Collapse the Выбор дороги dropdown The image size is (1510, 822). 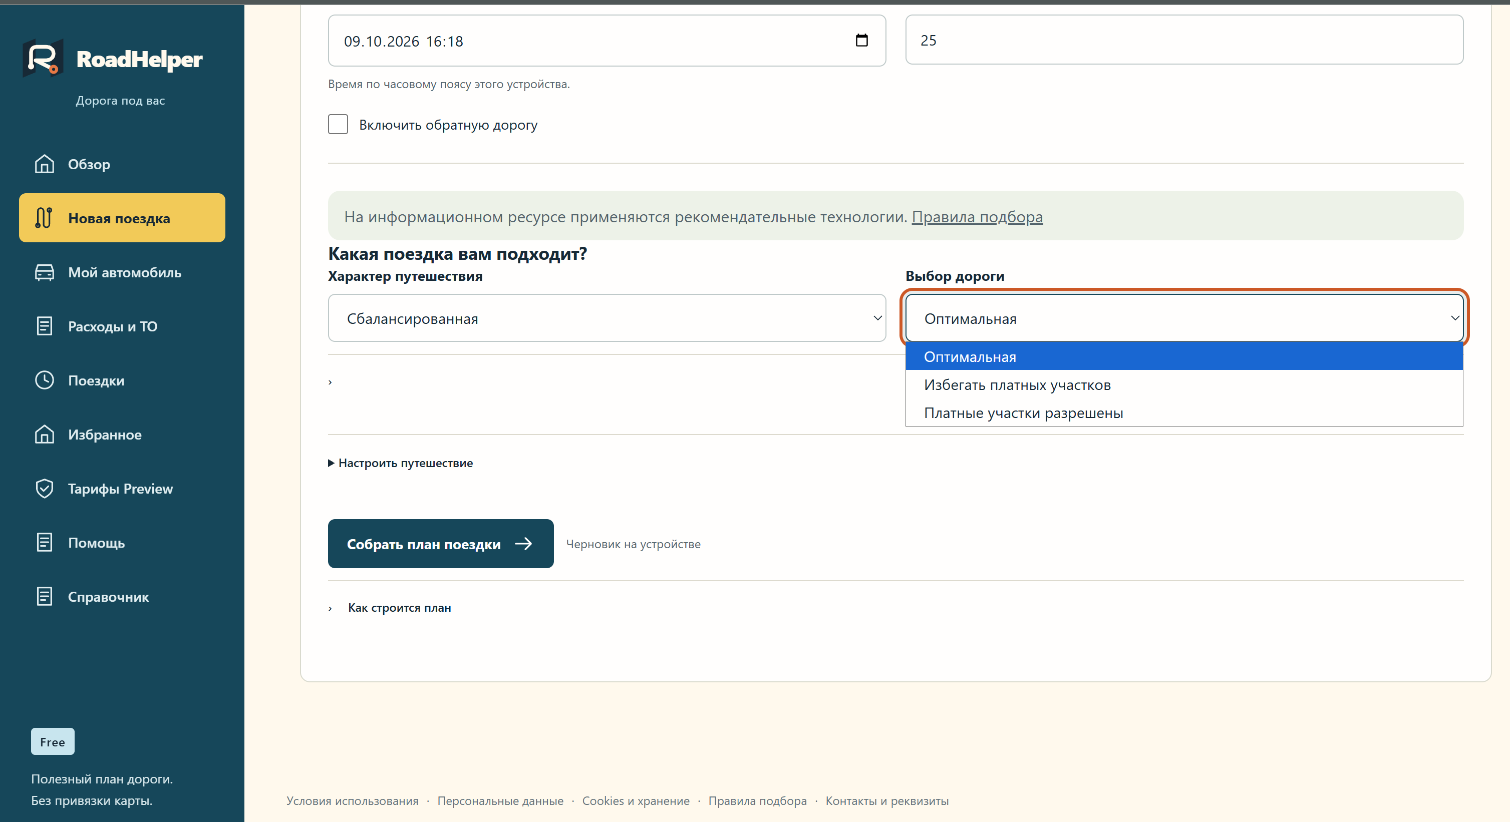(x=1184, y=318)
